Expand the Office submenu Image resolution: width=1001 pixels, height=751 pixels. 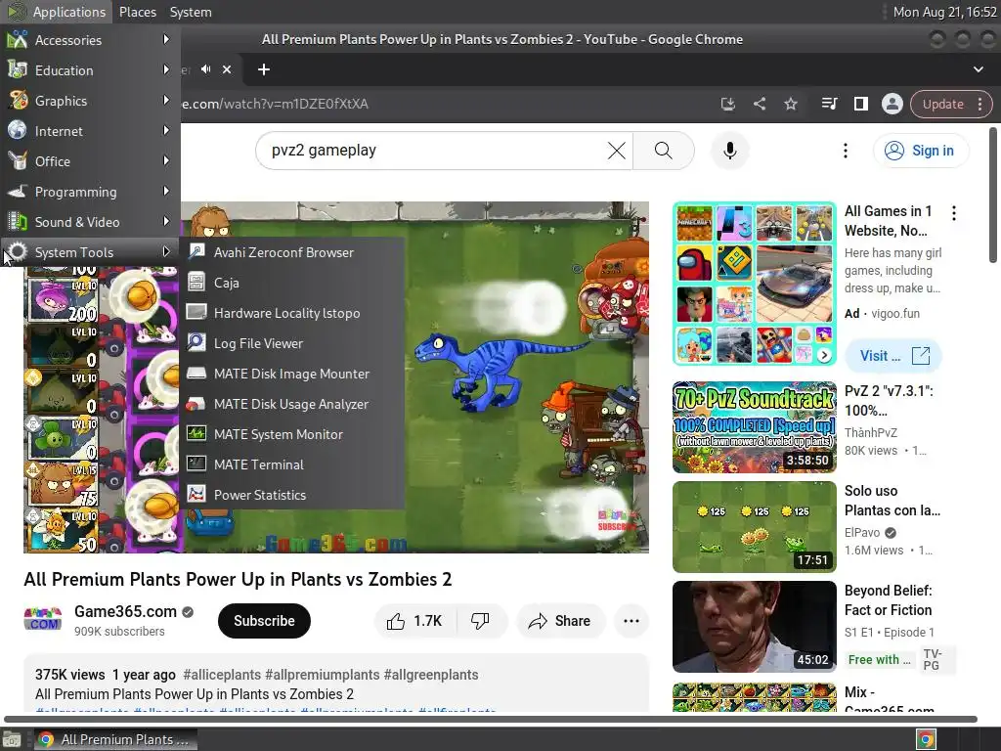point(90,161)
